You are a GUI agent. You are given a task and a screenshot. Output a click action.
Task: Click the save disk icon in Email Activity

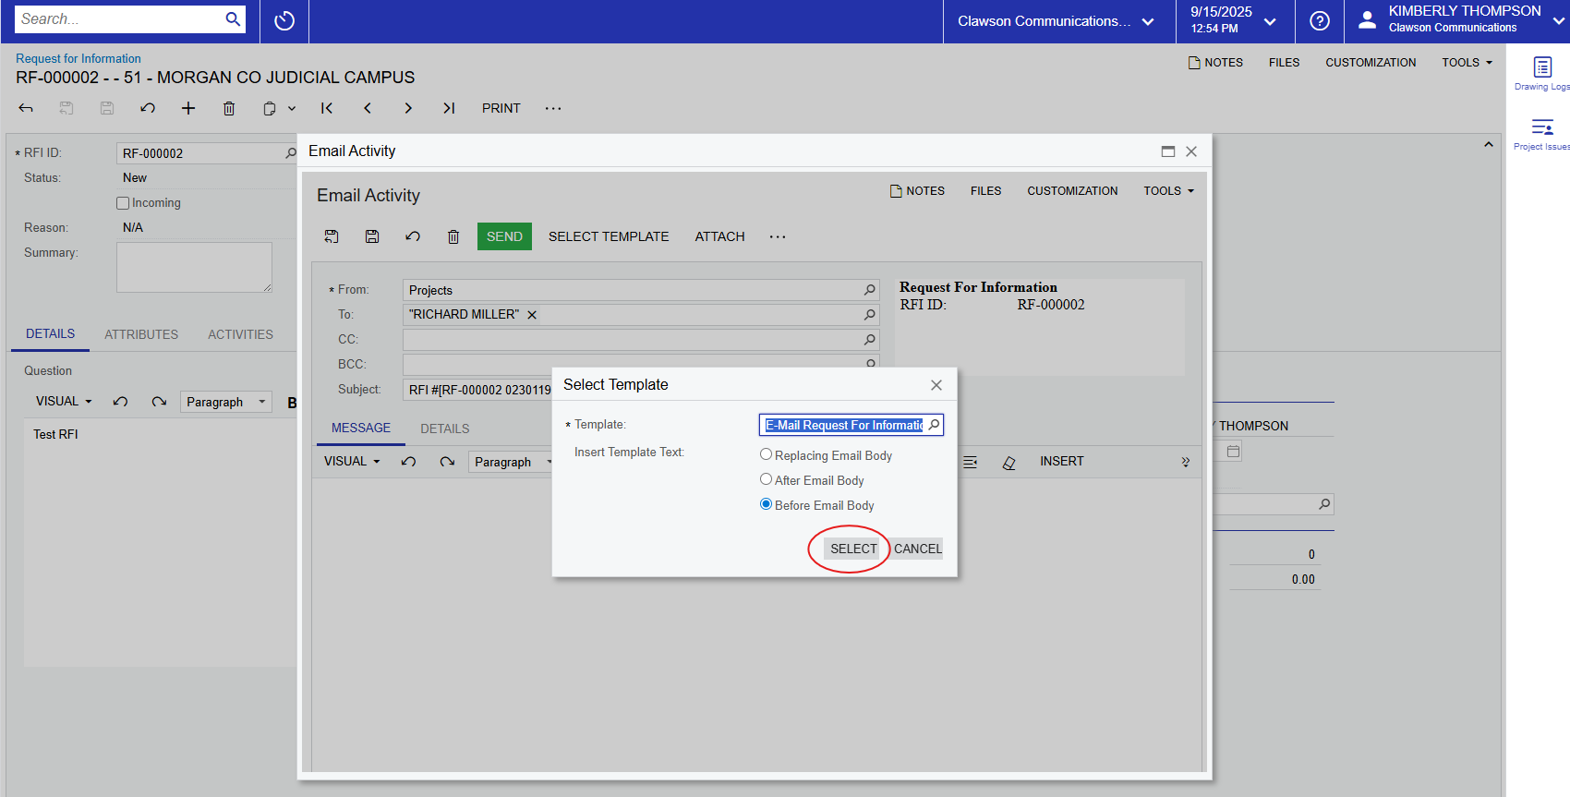[x=372, y=237]
